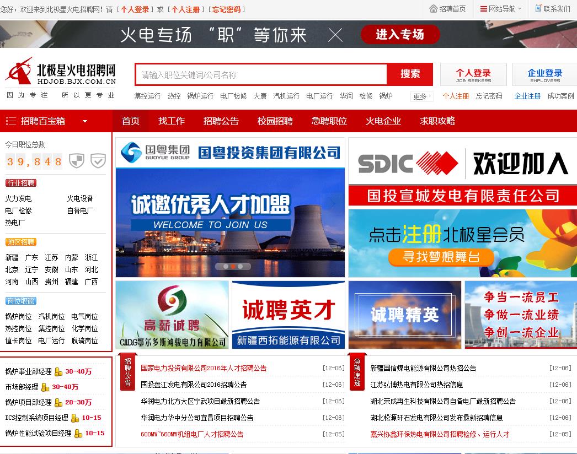The width and height of the screenshot is (577, 454).
Task: Click the middle orange carousel dot
Action: 233,267
